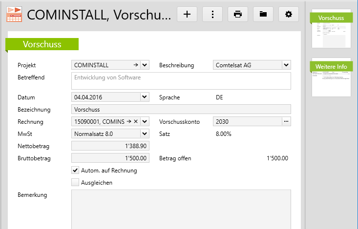Open the three-dot more options menu
The width and height of the screenshot is (358, 229).
point(212,14)
